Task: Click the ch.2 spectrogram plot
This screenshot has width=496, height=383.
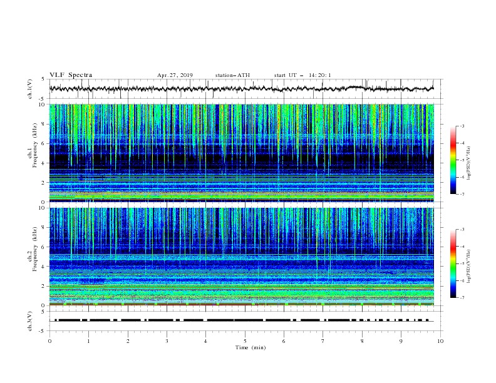Action: pos(242,257)
